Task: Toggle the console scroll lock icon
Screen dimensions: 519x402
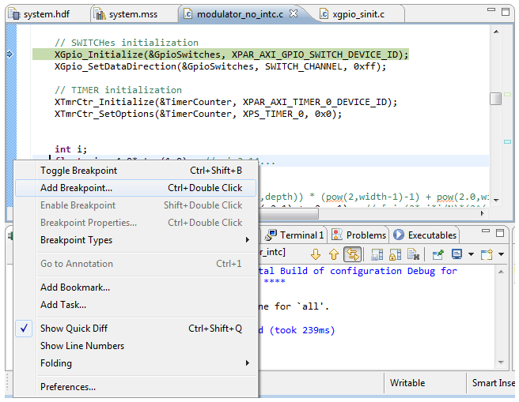Action: pos(396,254)
